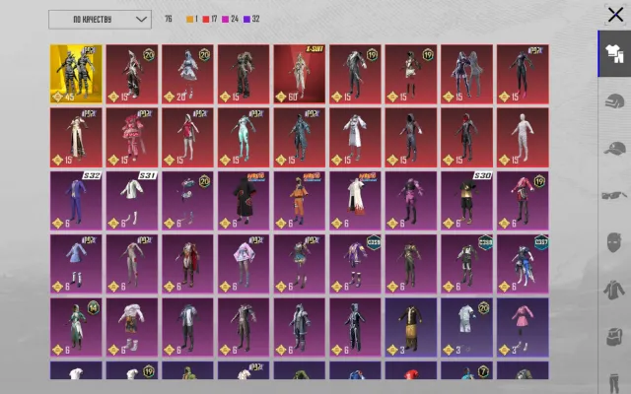Select the helmet category in sidebar
Screen dimensions: 631x394
click(614, 100)
